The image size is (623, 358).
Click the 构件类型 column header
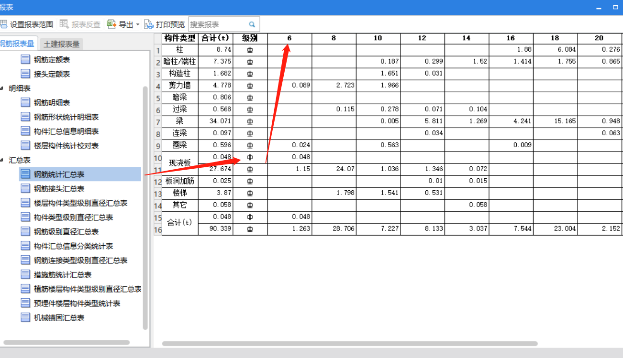180,38
